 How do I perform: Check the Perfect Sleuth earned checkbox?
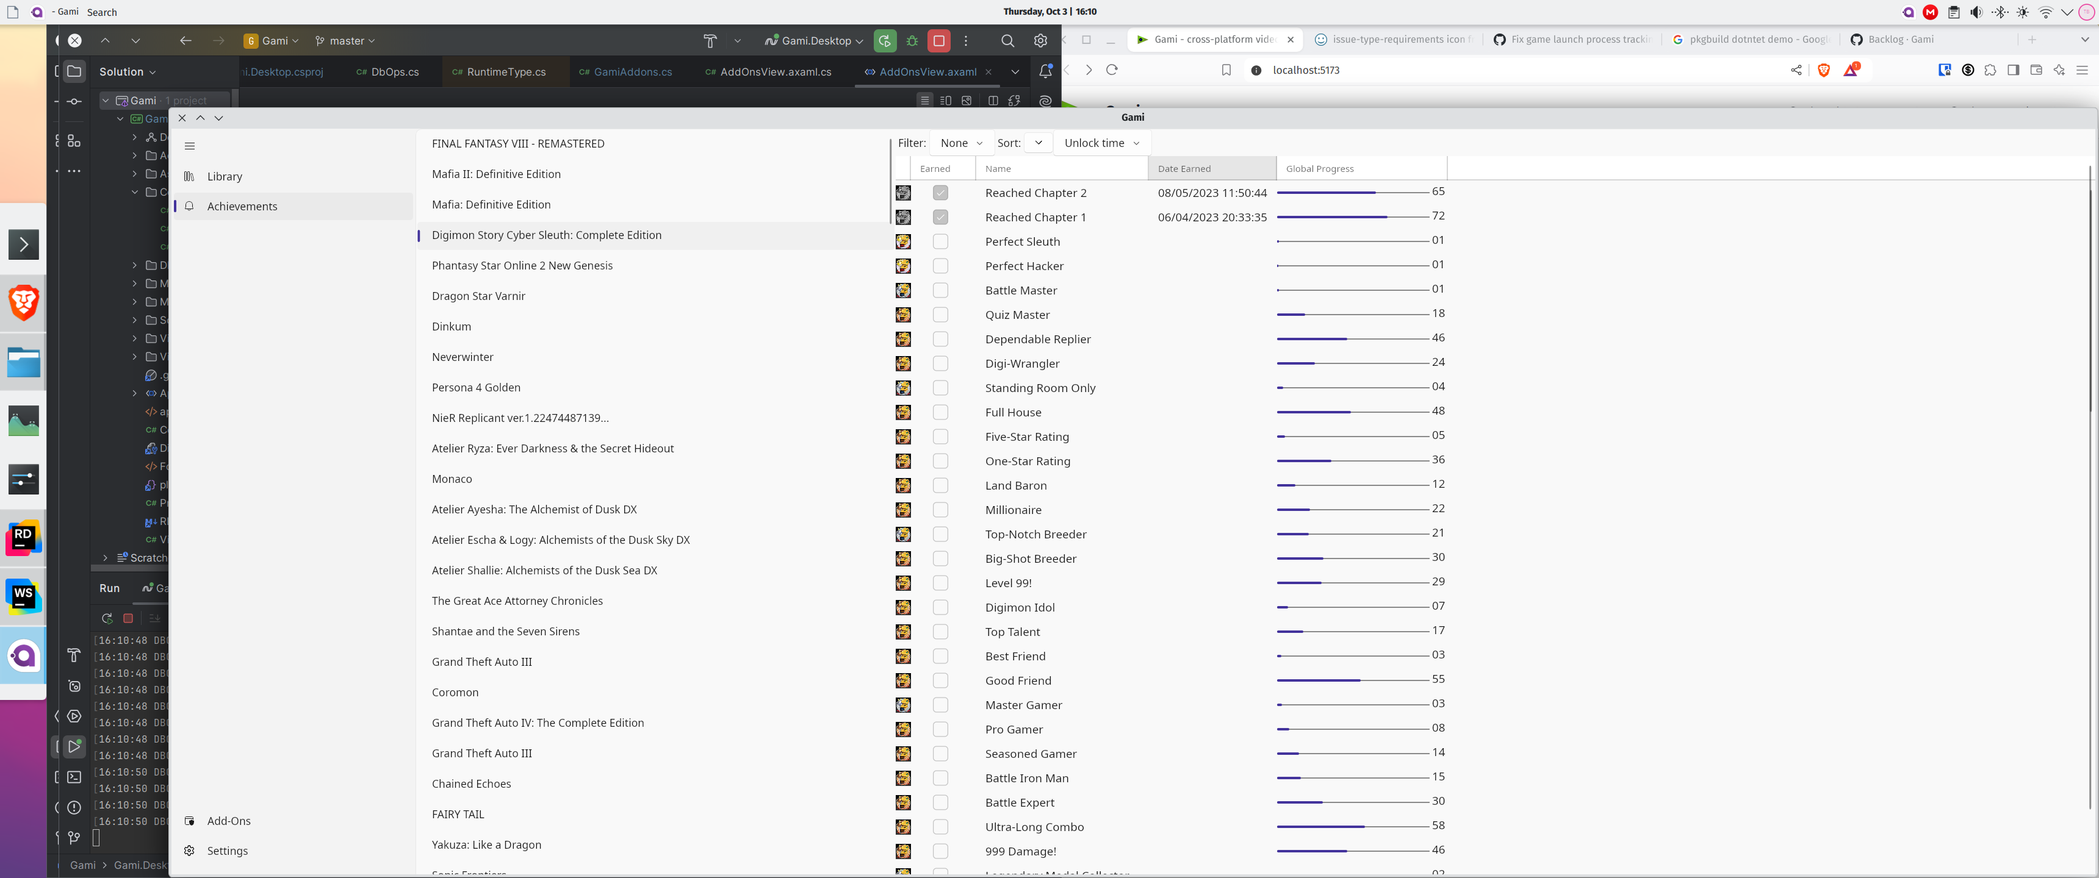pos(940,242)
